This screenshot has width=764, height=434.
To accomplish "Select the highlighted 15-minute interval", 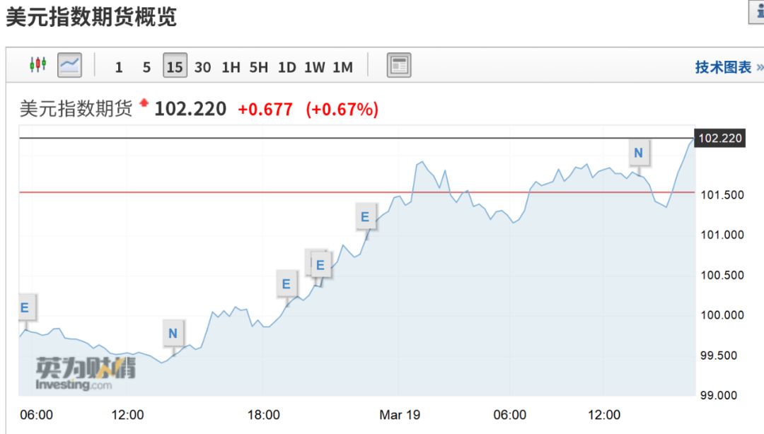I will click(174, 67).
